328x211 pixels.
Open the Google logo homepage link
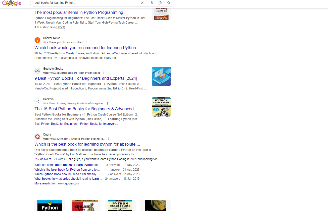[12, 3]
